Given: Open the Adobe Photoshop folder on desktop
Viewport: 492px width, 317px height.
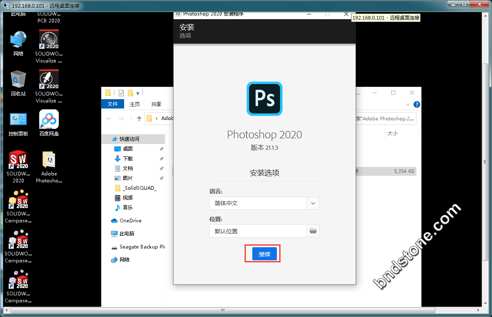Looking at the screenshot, I should click(x=49, y=166).
